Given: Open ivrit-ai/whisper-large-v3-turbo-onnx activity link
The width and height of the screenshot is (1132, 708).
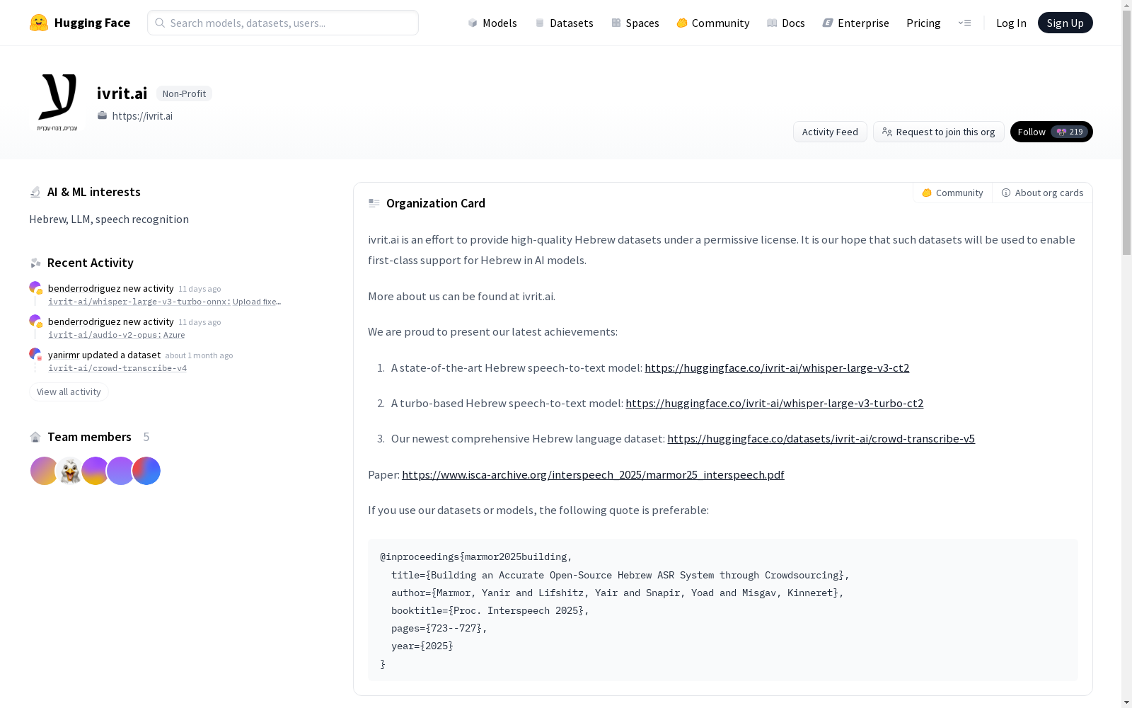Looking at the screenshot, I should pyautogui.click(x=164, y=302).
